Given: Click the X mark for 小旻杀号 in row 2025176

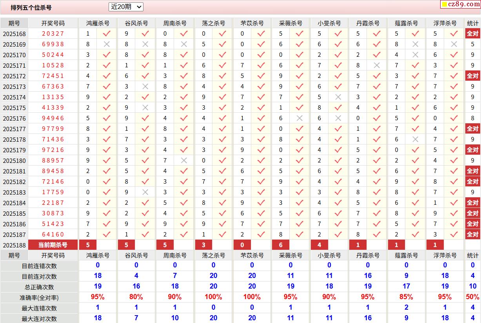Looking at the screenshot, I should 338,118.
